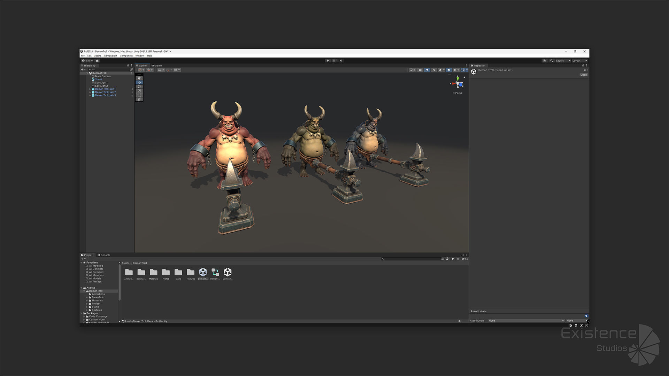Switch to the Game tab

click(x=157, y=65)
